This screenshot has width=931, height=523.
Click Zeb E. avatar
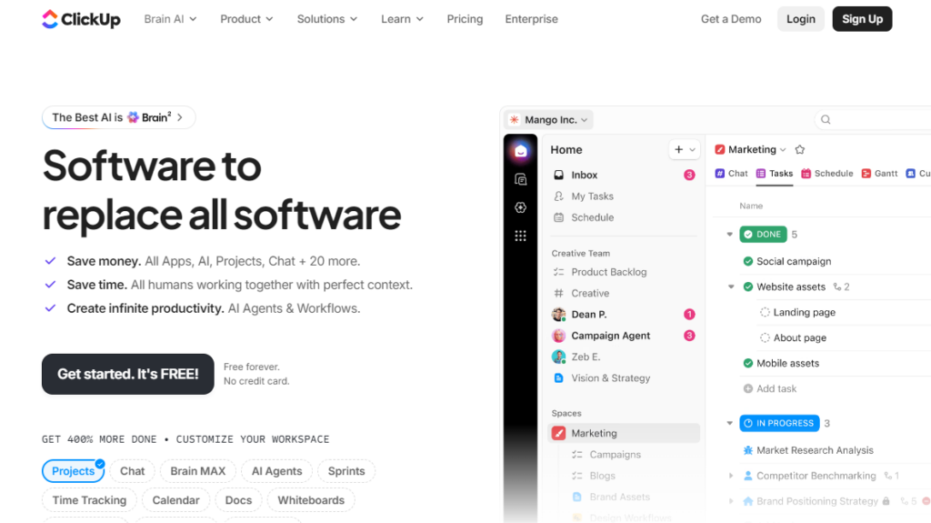(x=559, y=357)
